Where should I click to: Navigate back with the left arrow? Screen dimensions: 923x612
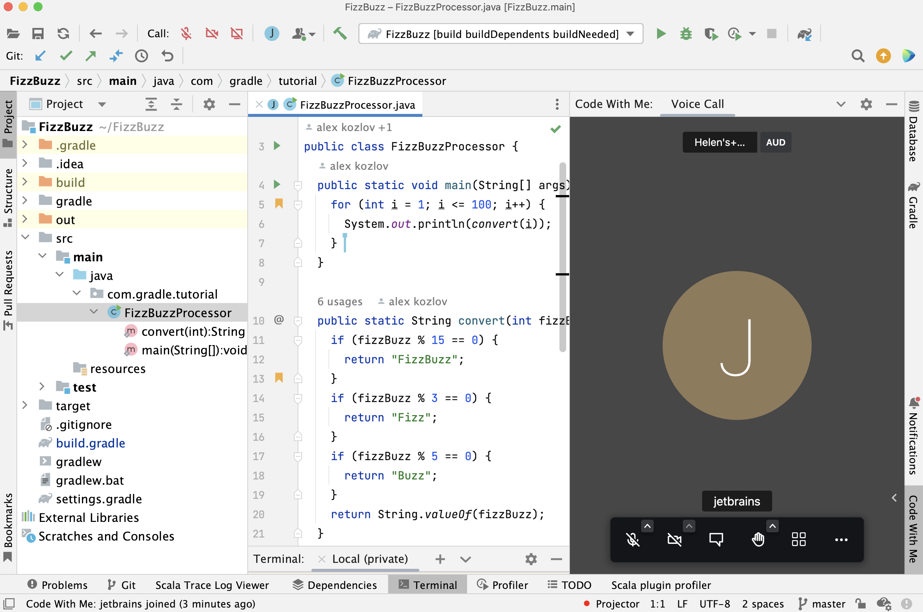click(x=96, y=34)
